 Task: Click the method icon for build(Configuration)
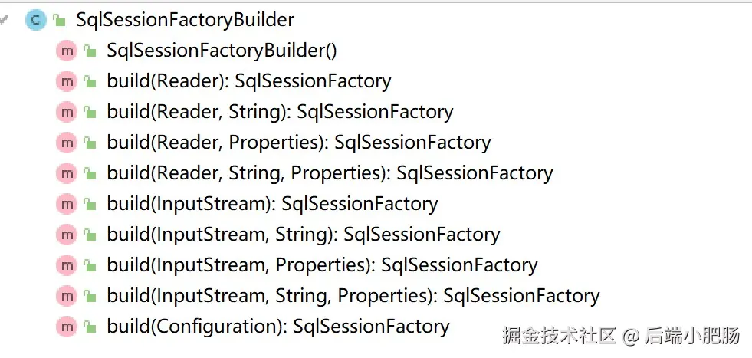(67, 327)
